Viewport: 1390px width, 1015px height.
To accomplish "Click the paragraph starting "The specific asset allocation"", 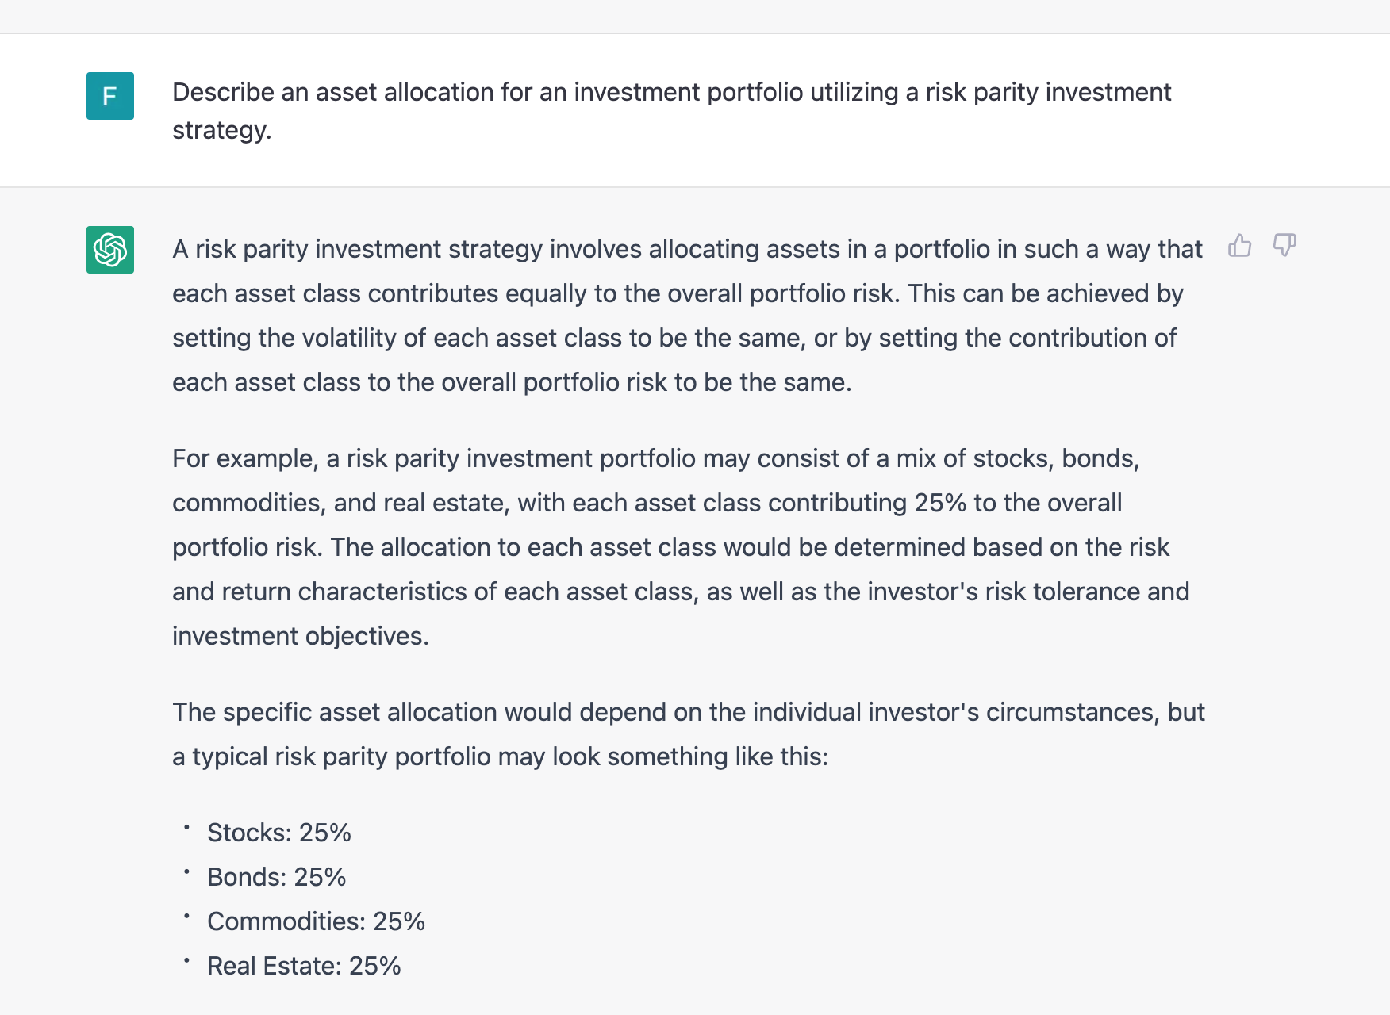I will (x=687, y=734).
